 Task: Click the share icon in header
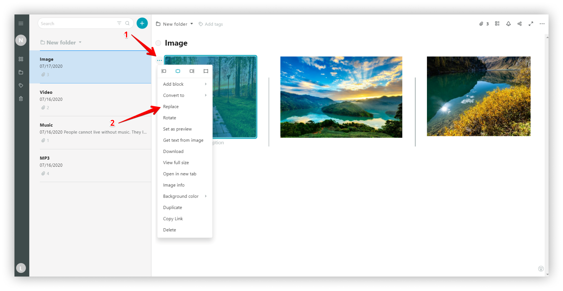pyautogui.click(x=520, y=24)
